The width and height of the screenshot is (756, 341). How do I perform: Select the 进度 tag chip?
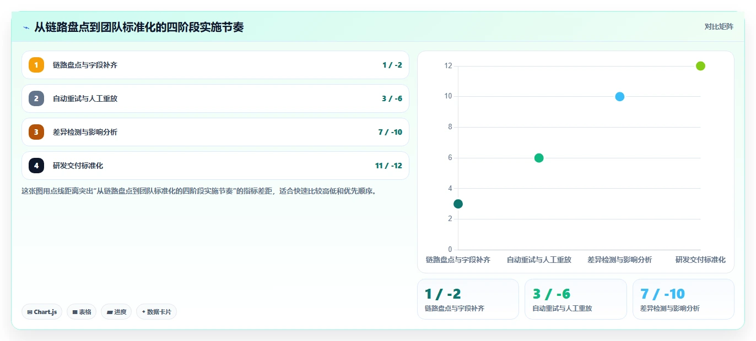coord(116,312)
